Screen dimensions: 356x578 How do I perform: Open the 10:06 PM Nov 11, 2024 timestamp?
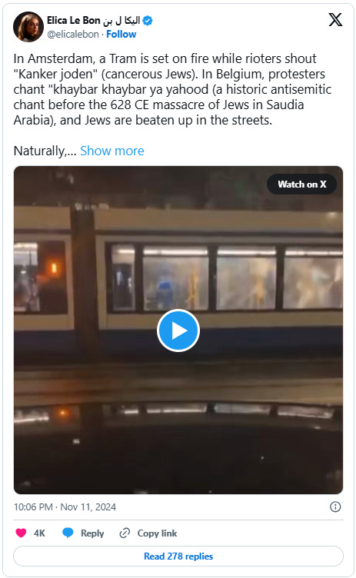(x=65, y=507)
